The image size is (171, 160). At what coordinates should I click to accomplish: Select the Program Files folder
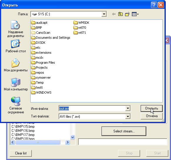[43, 63]
